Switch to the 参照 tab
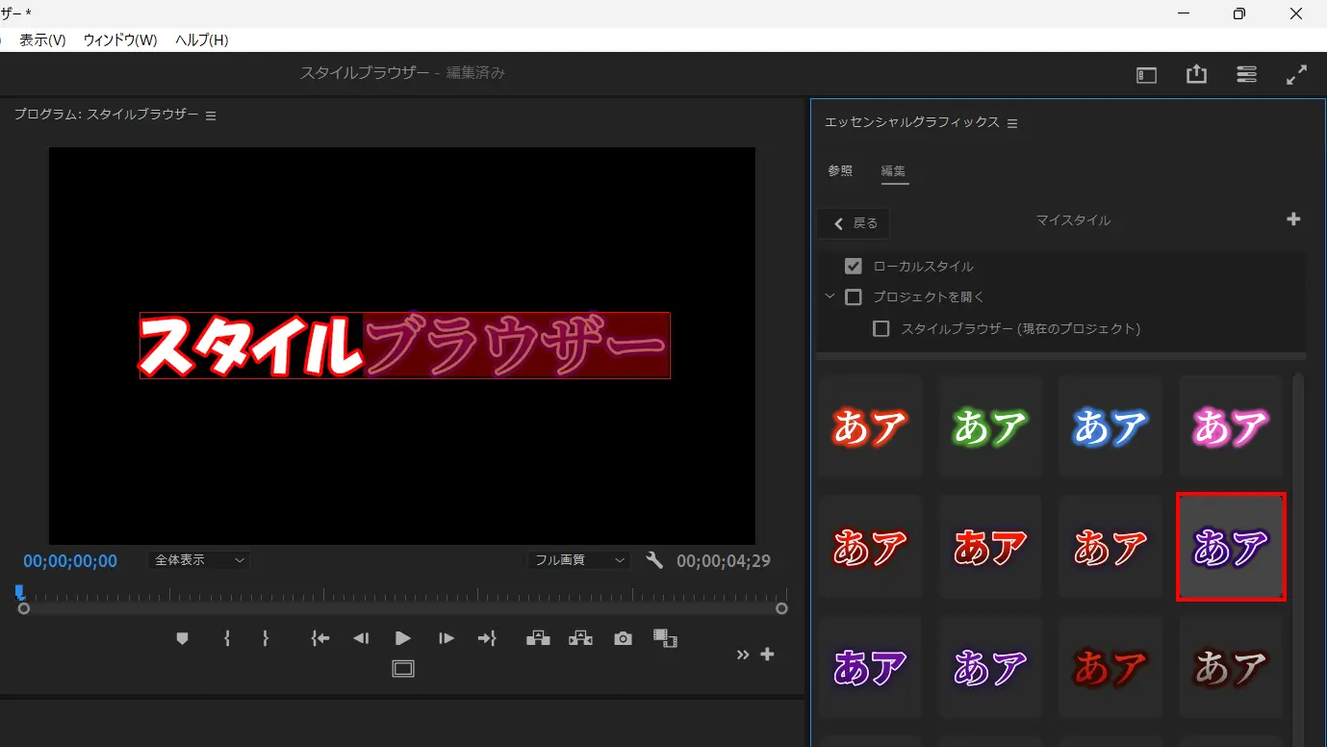This screenshot has height=747, width=1327. [840, 171]
